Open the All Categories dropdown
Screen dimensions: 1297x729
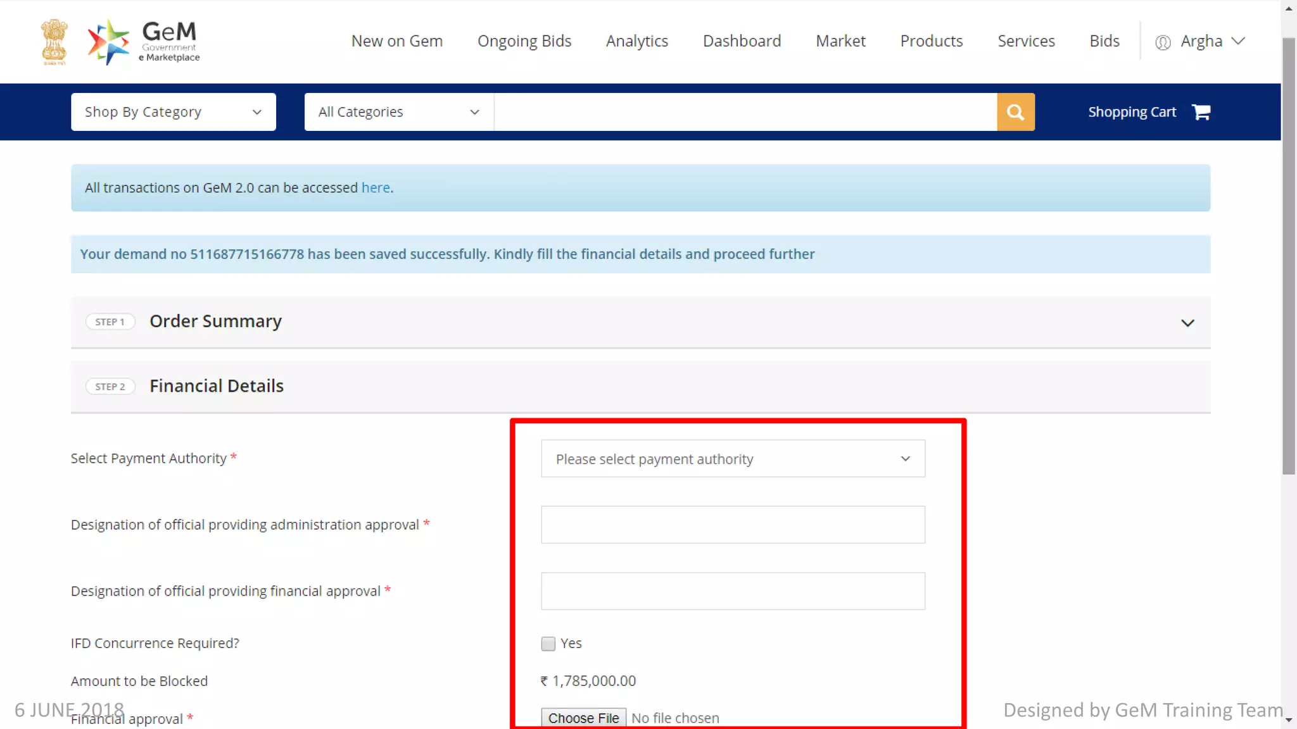pos(398,112)
